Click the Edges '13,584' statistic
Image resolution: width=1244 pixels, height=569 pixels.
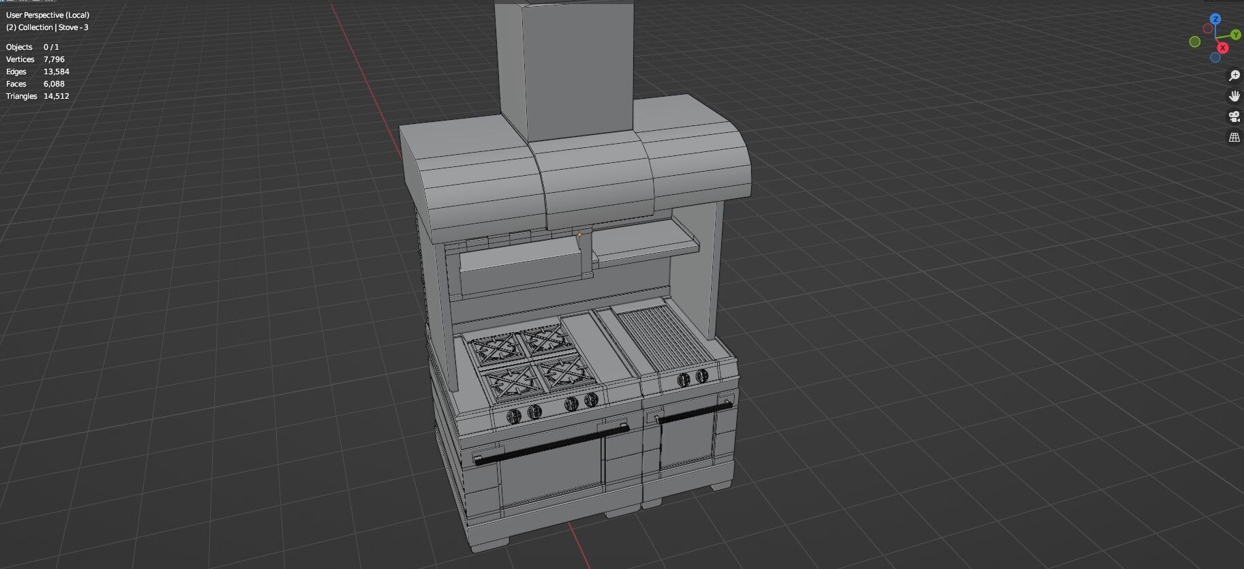point(57,72)
